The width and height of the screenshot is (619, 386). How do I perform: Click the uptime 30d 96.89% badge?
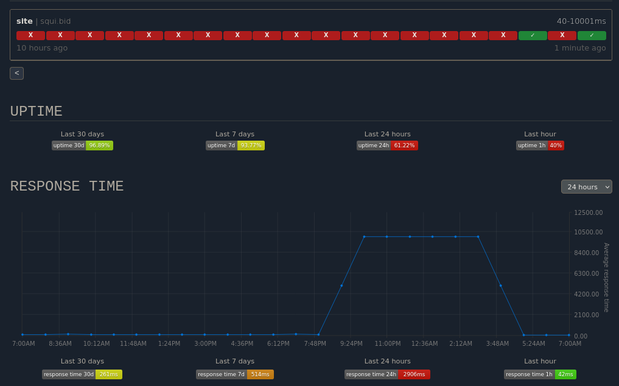coord(82,146)
